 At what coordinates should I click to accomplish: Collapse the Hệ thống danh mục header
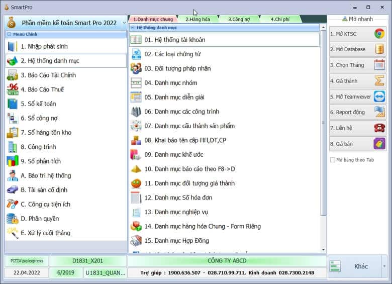point(133,28)
